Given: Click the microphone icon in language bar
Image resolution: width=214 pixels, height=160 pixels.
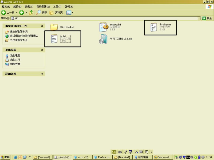Looking at the screenshot, I should (x=126, y=152).
